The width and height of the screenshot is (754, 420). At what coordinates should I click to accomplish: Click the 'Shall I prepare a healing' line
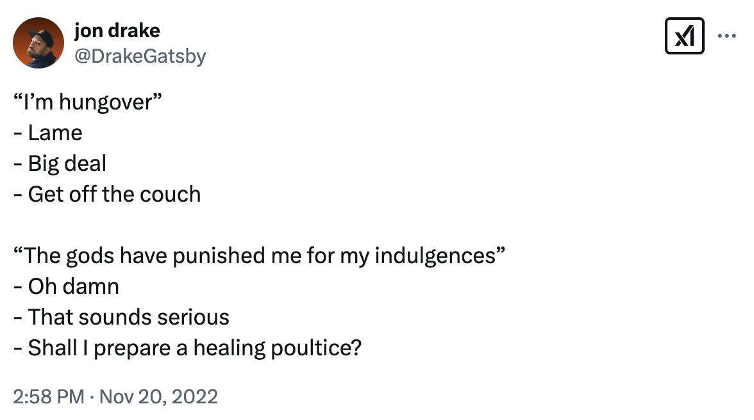(x=187, y=348)
